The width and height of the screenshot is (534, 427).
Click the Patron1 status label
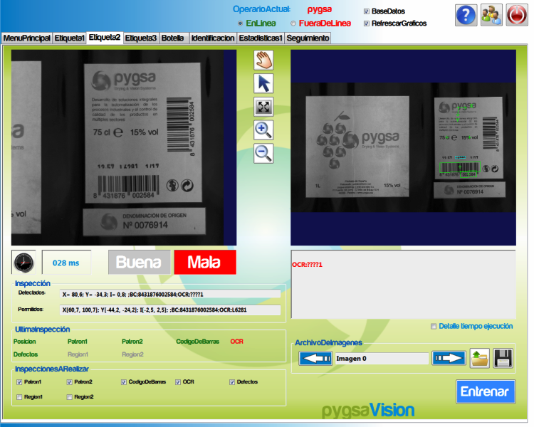tap(78, 342)
